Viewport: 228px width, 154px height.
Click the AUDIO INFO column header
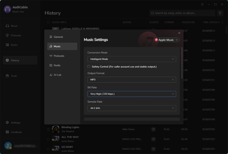click(59, 22)
